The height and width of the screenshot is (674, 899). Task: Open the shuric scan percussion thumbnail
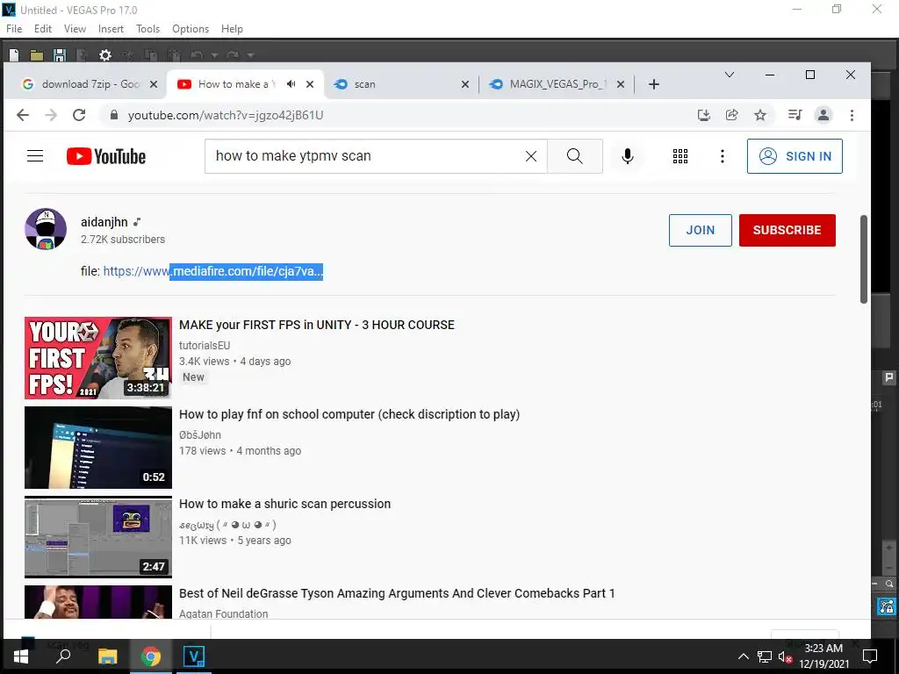[98, 536]
